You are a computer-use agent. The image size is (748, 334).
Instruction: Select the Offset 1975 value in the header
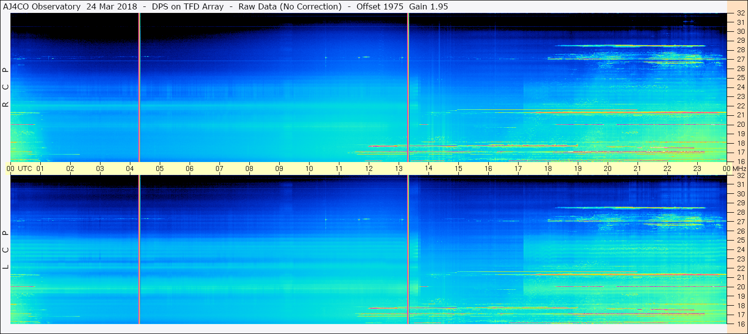[x=380, y=6]
